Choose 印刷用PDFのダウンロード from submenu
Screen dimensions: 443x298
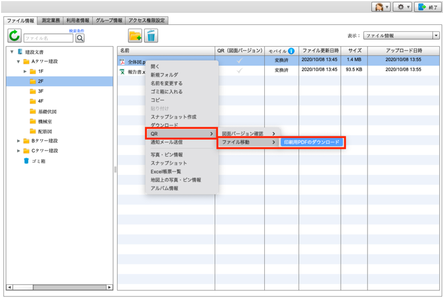[x=312, y=142]
